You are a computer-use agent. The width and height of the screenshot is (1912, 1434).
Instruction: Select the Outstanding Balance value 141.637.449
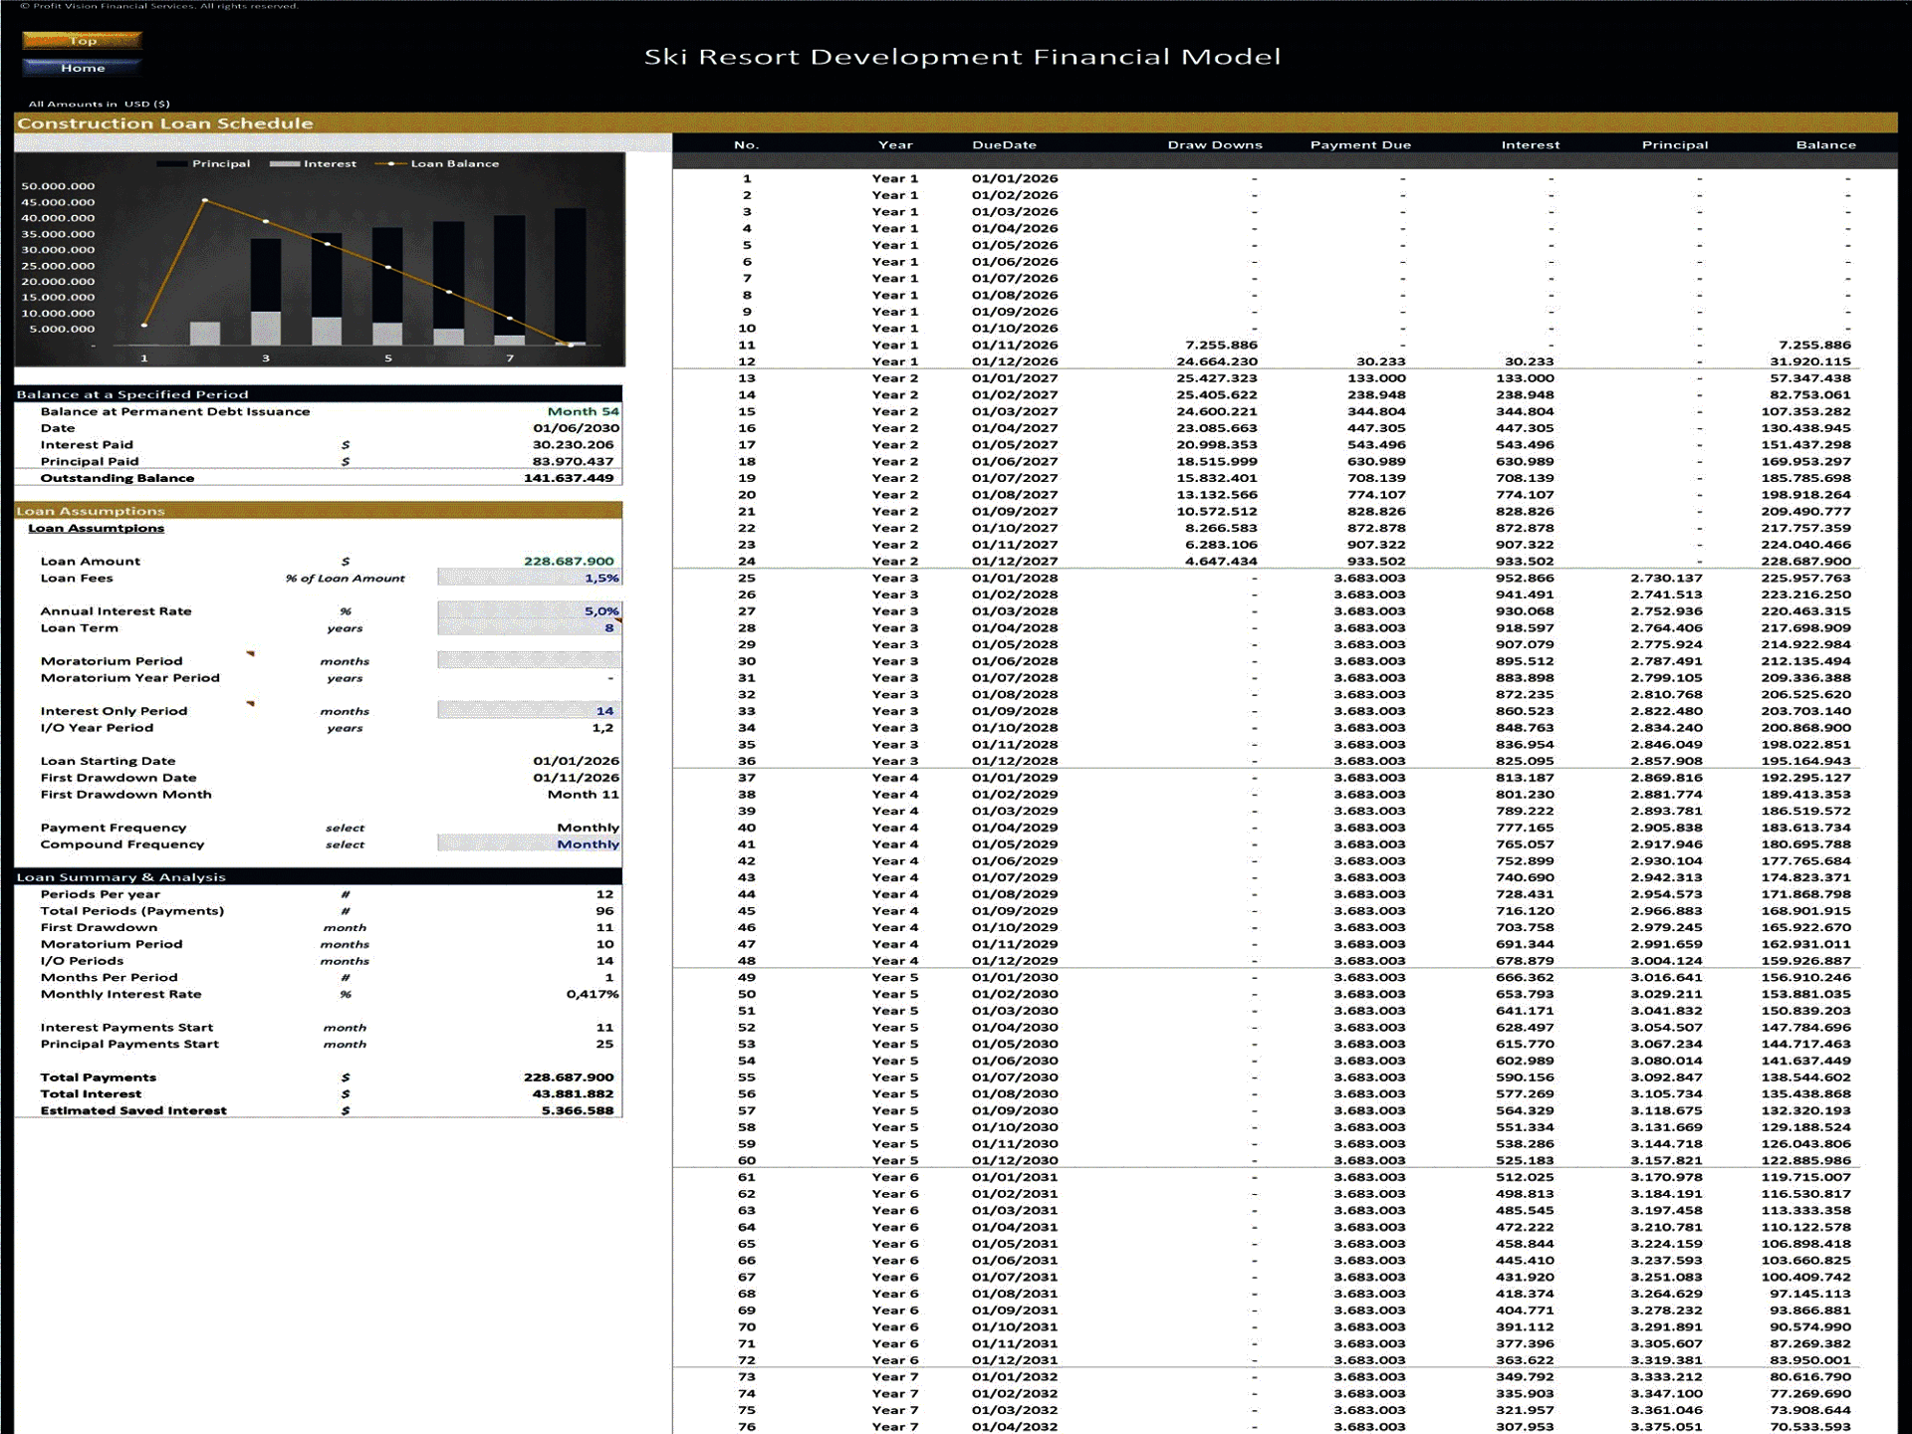tap(569, 478)
